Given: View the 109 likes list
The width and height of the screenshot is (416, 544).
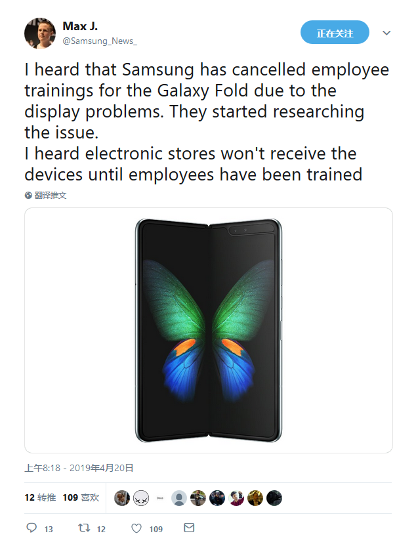Looking at the screenshot, I should tap(81, 497).
